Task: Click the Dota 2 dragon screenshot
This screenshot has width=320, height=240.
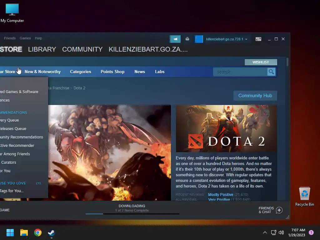Action: 110,152
